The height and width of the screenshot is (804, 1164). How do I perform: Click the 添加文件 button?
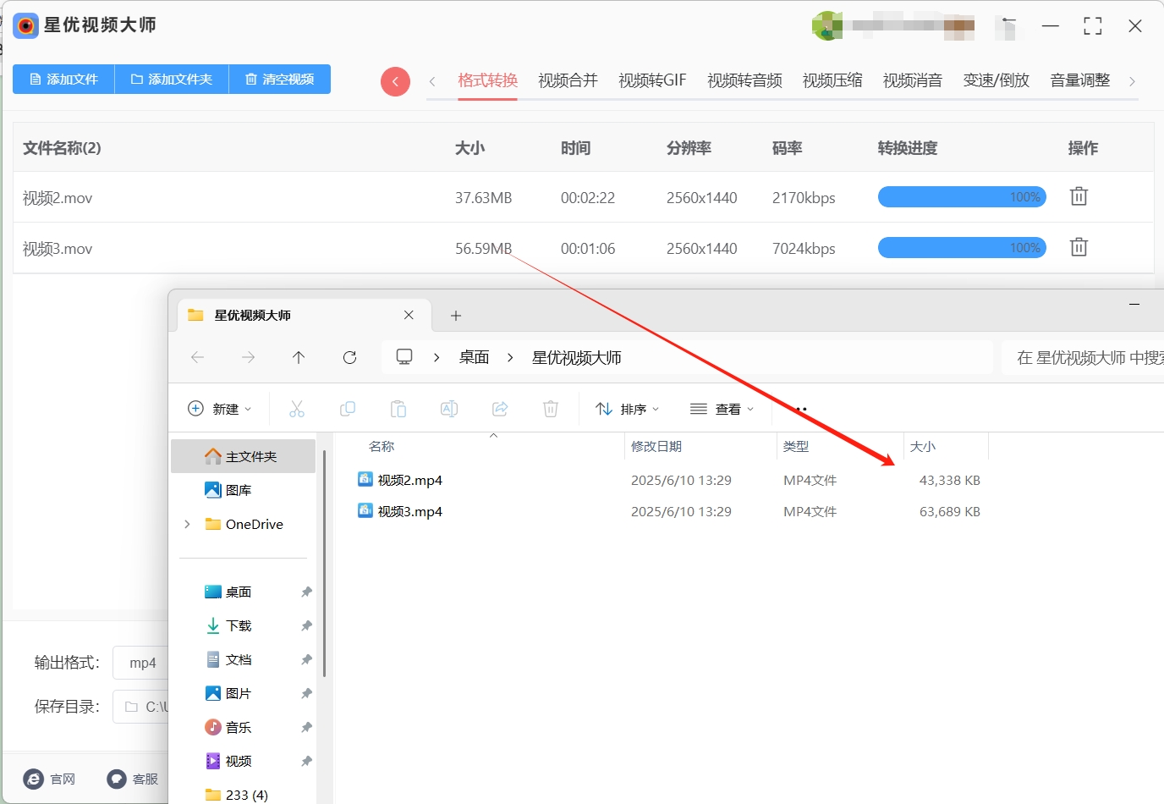click(x=63, y=79)
